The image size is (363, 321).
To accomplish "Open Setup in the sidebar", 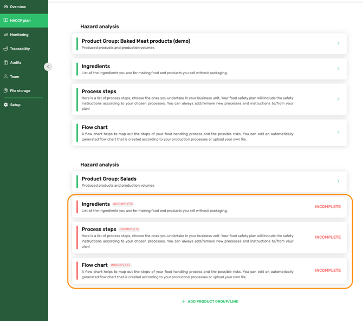I will [x=24, y=105].
